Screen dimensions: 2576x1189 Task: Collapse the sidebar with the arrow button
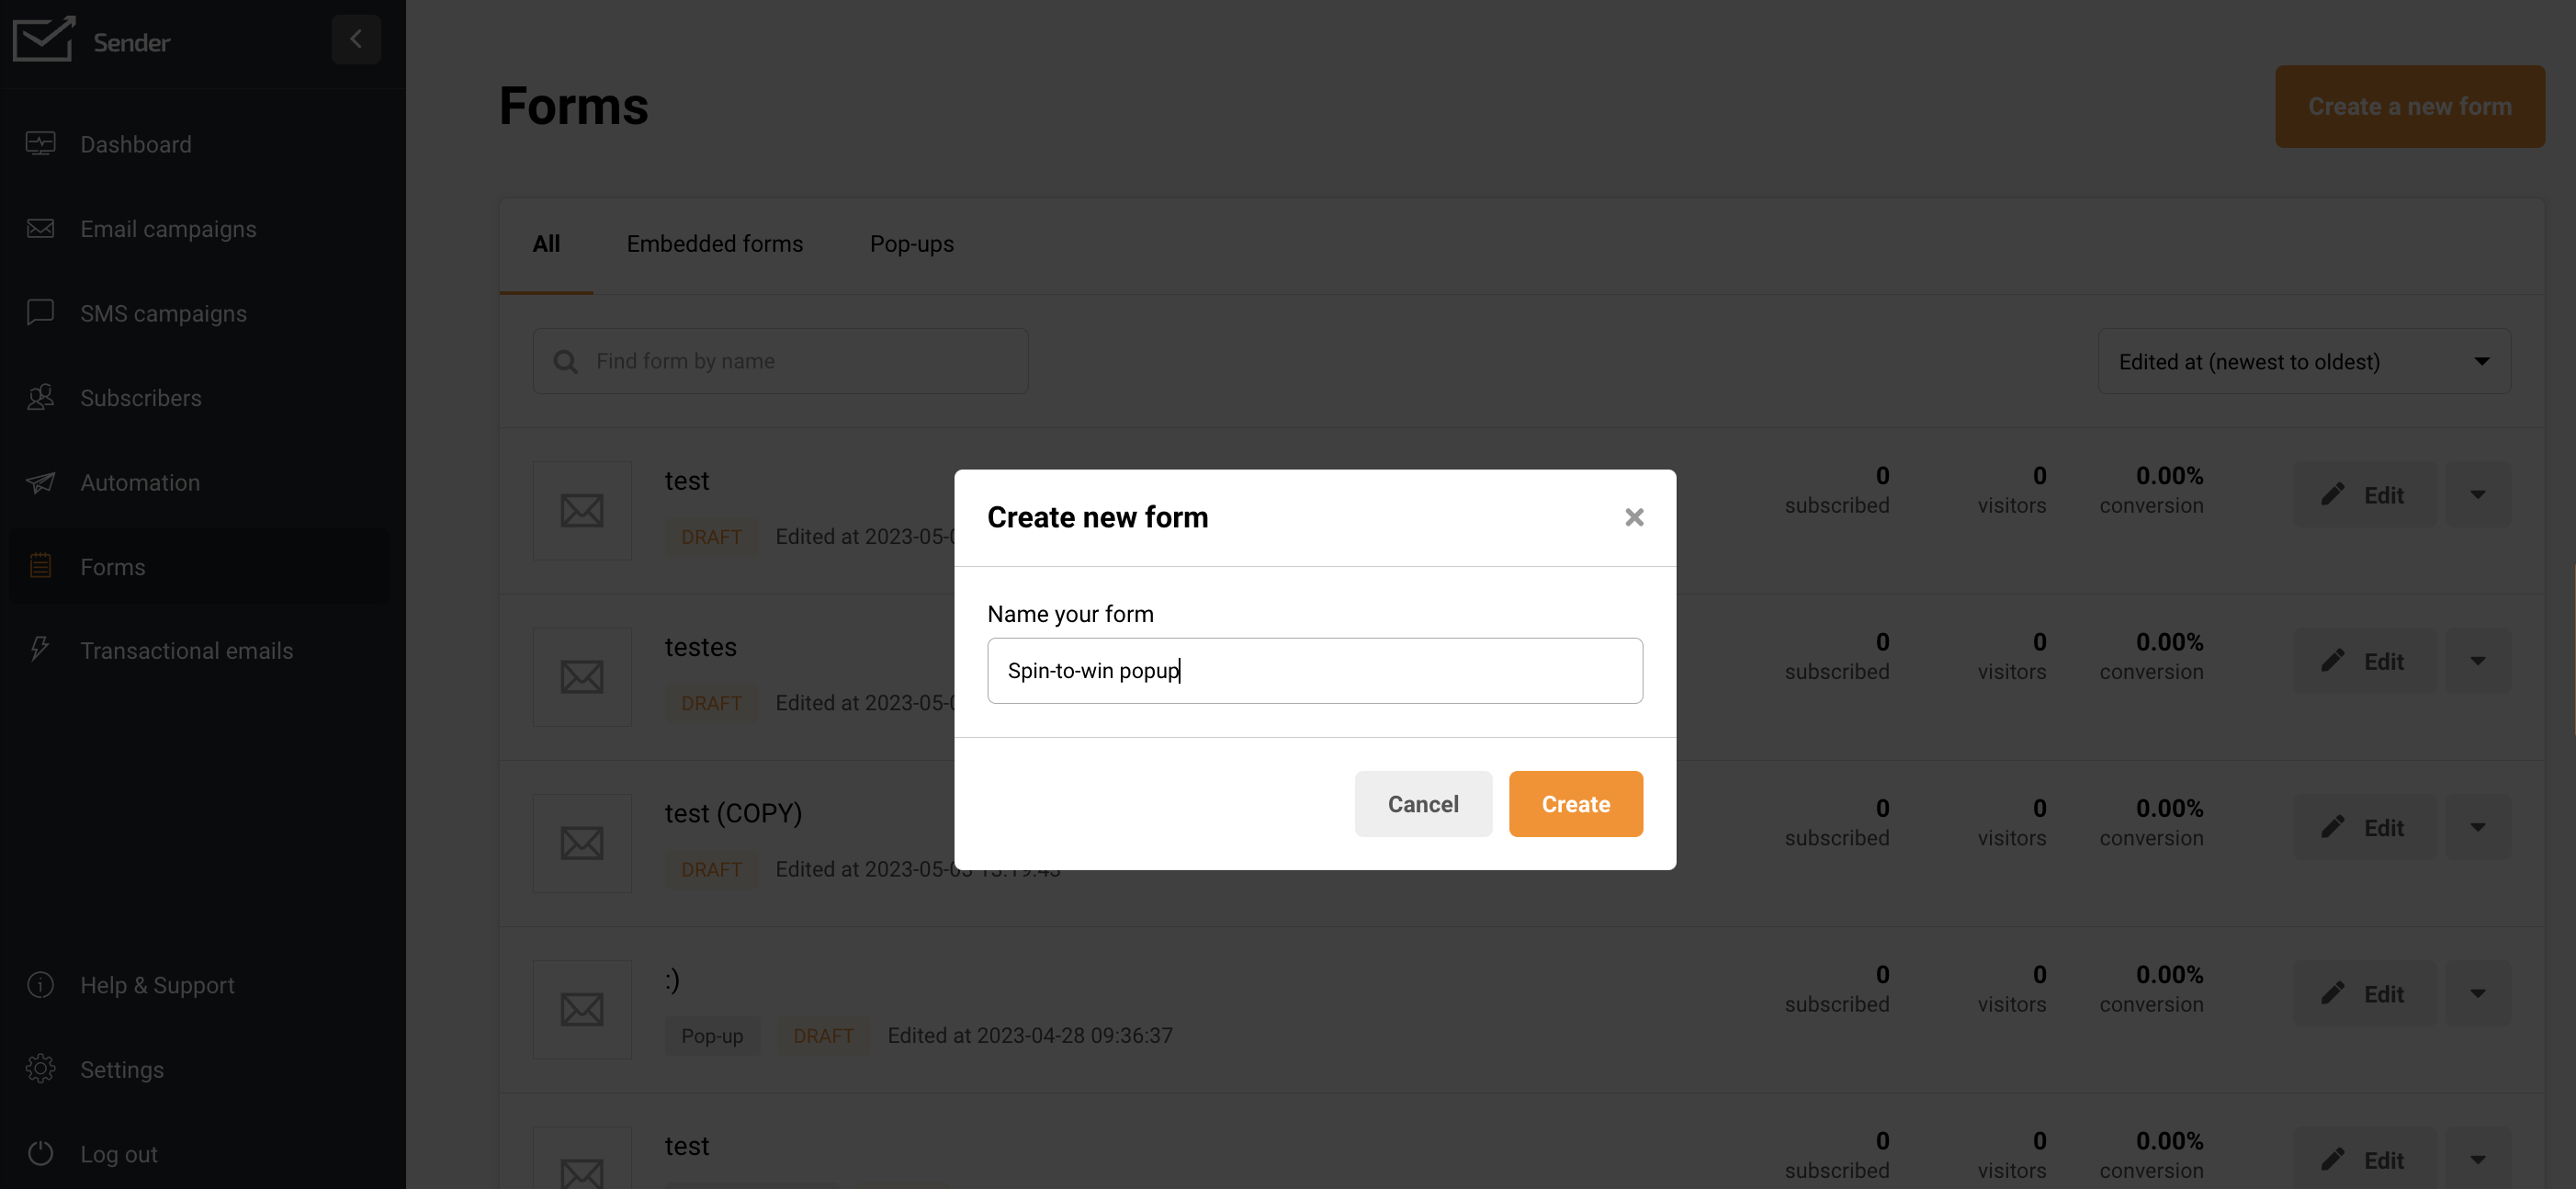coord(356,39)
